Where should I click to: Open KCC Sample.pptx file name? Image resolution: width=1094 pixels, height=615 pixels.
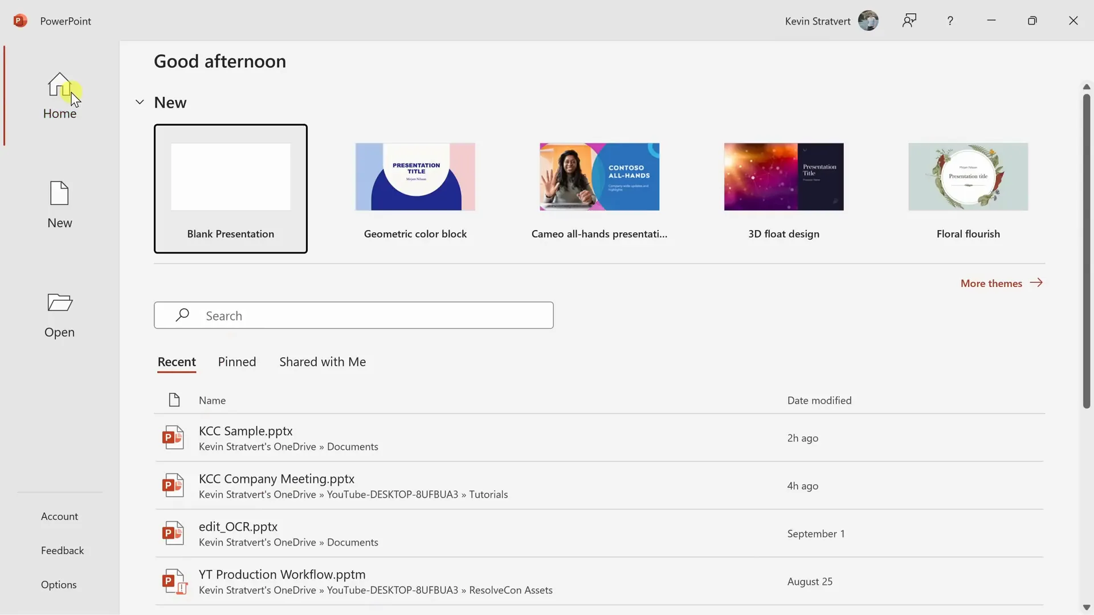(246, 431)
